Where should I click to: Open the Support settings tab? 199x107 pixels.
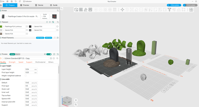29,62
